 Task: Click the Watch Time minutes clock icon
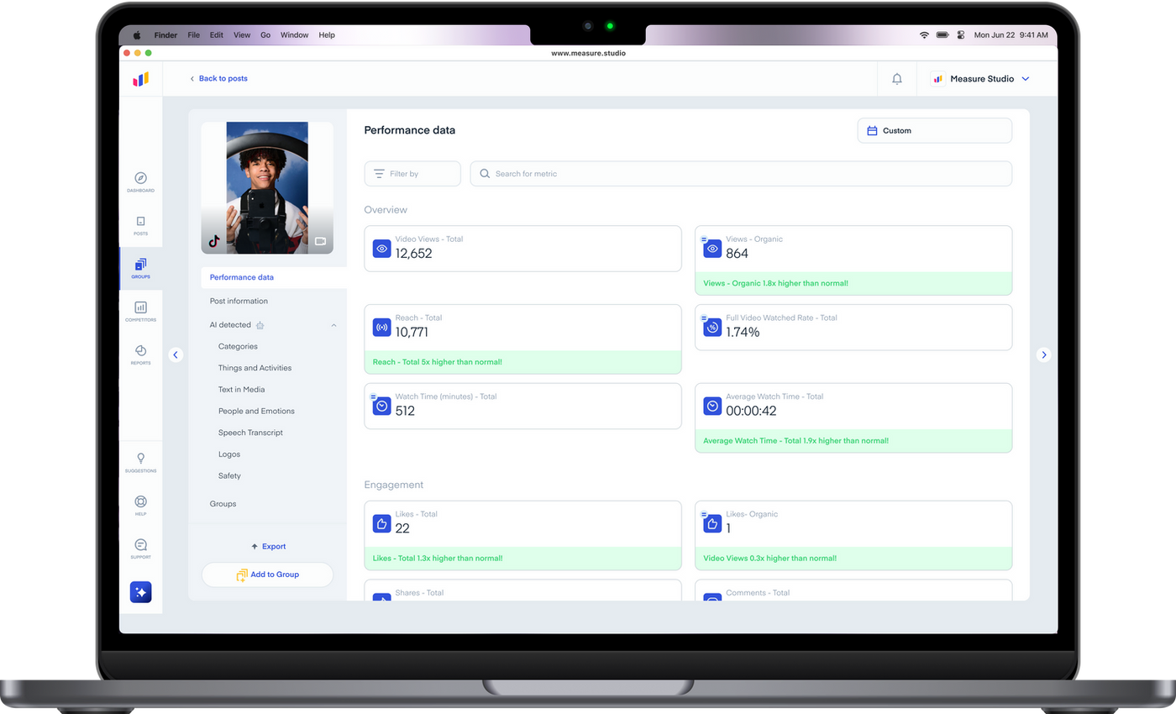click(381, 407)
